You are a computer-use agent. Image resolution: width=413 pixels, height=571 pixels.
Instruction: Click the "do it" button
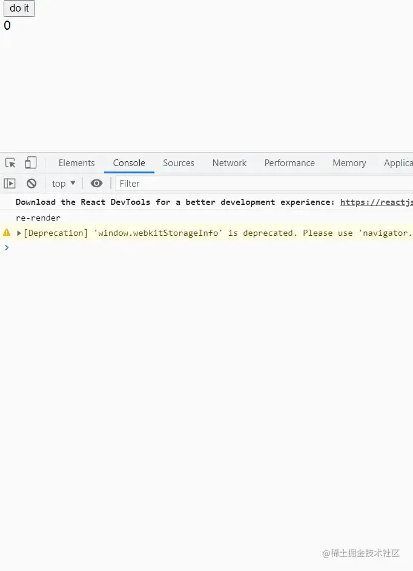(x=19, y=8)
